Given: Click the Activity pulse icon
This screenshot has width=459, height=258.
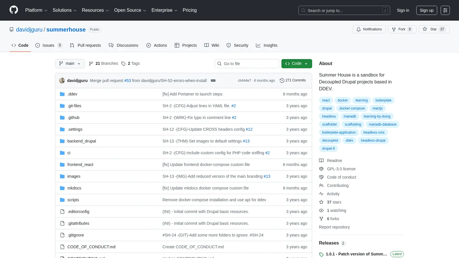Looking at the screenshot, I should pos(321,194).
